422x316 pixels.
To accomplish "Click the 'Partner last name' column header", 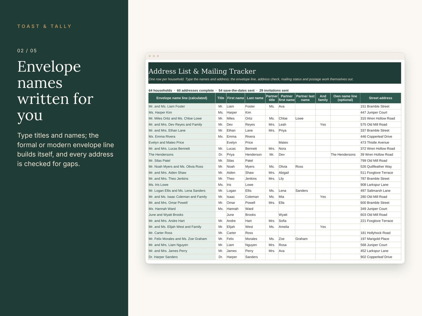I will point(305,98).
